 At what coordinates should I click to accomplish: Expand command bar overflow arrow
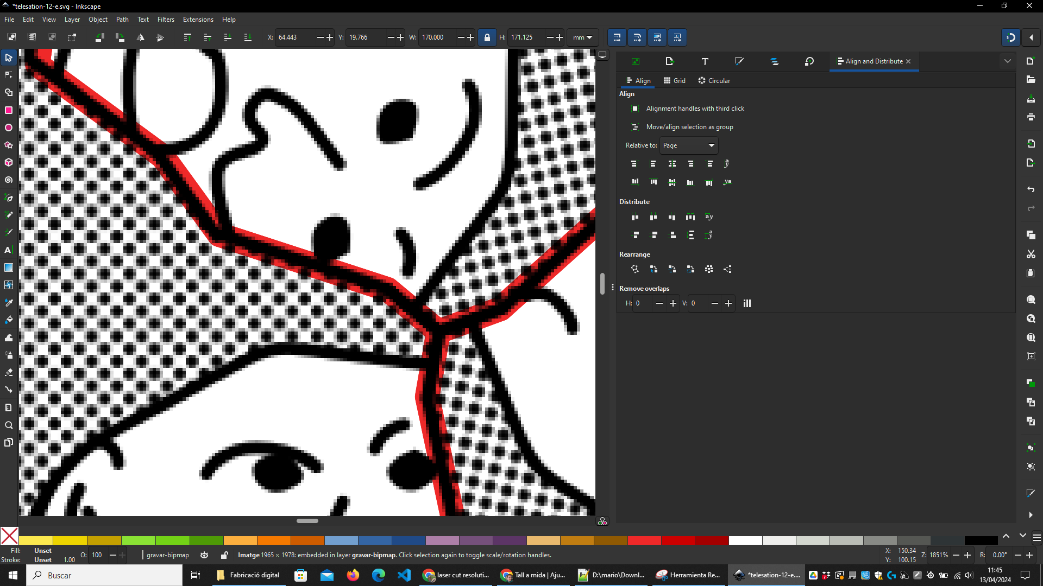[1031, 515]
